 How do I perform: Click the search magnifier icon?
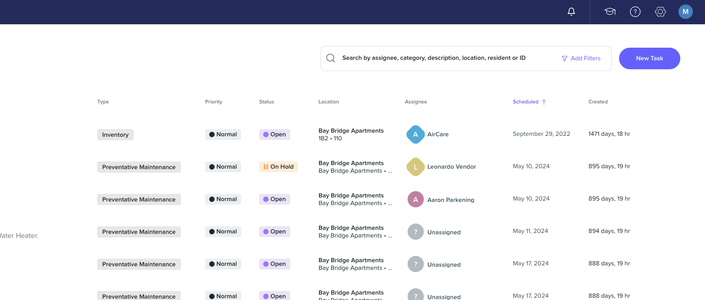click(331, 58)
